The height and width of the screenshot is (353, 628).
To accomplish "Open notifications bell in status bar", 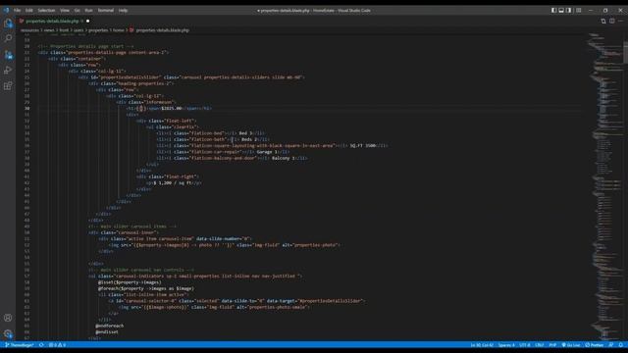I will (620, 345).
